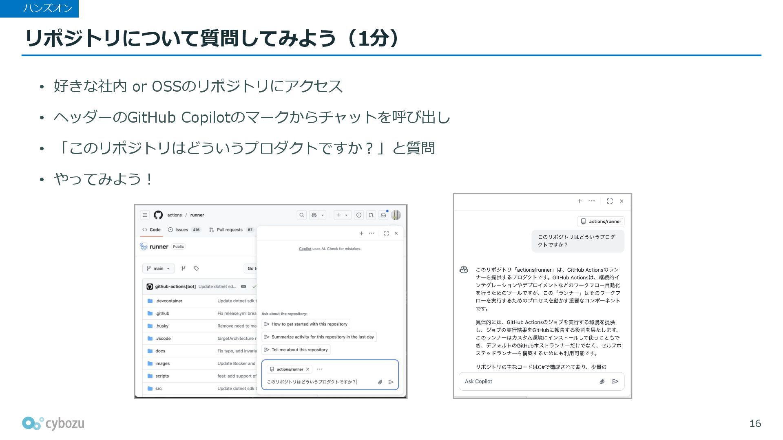Open the src folder
Image resolution: width=783 pixels, height=440 pixels.
(158, 389)
